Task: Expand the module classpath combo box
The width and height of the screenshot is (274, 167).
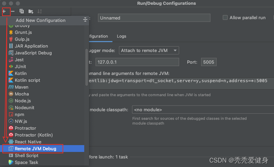Action: (x=203, y=110)
